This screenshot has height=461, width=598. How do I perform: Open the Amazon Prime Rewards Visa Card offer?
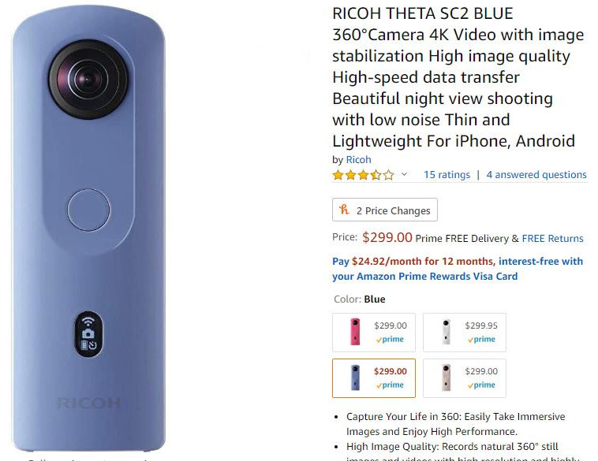point(458,269)
